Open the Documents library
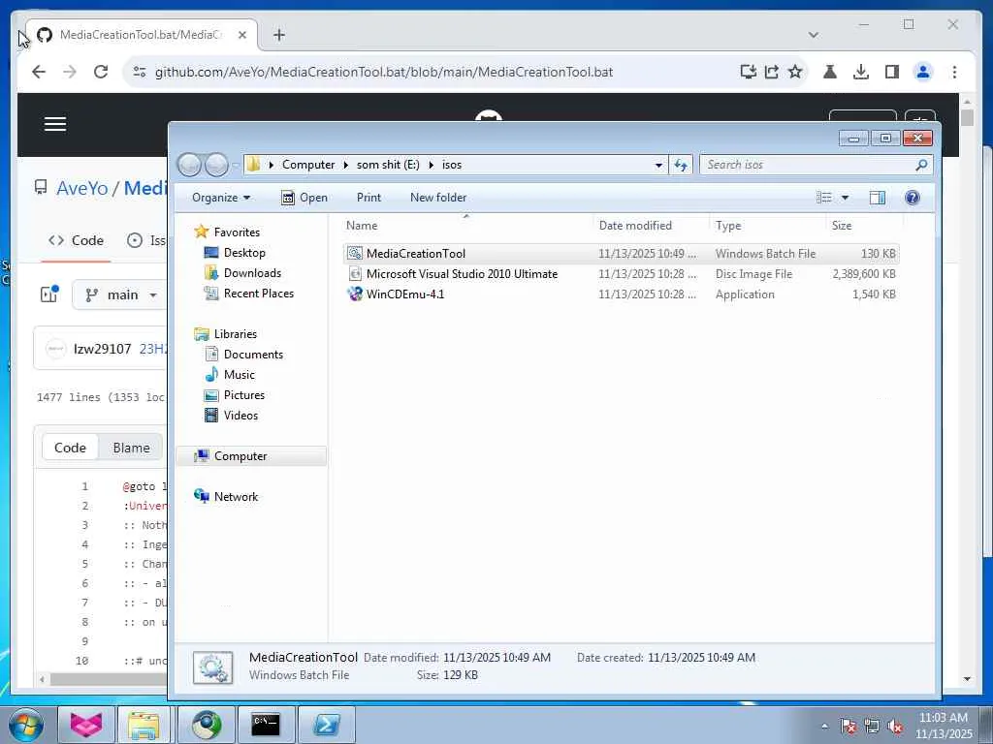 click(244, 355)
